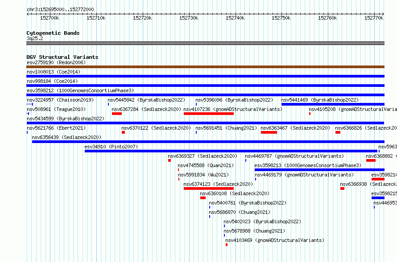This screenshot has height=262, width=397.
Task: Click the 152700k ruler position label
Action: 50,18
